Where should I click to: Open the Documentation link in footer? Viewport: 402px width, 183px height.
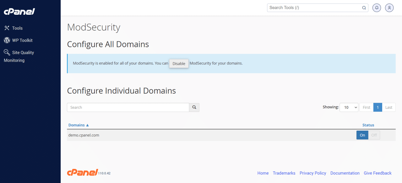(345, 173)
